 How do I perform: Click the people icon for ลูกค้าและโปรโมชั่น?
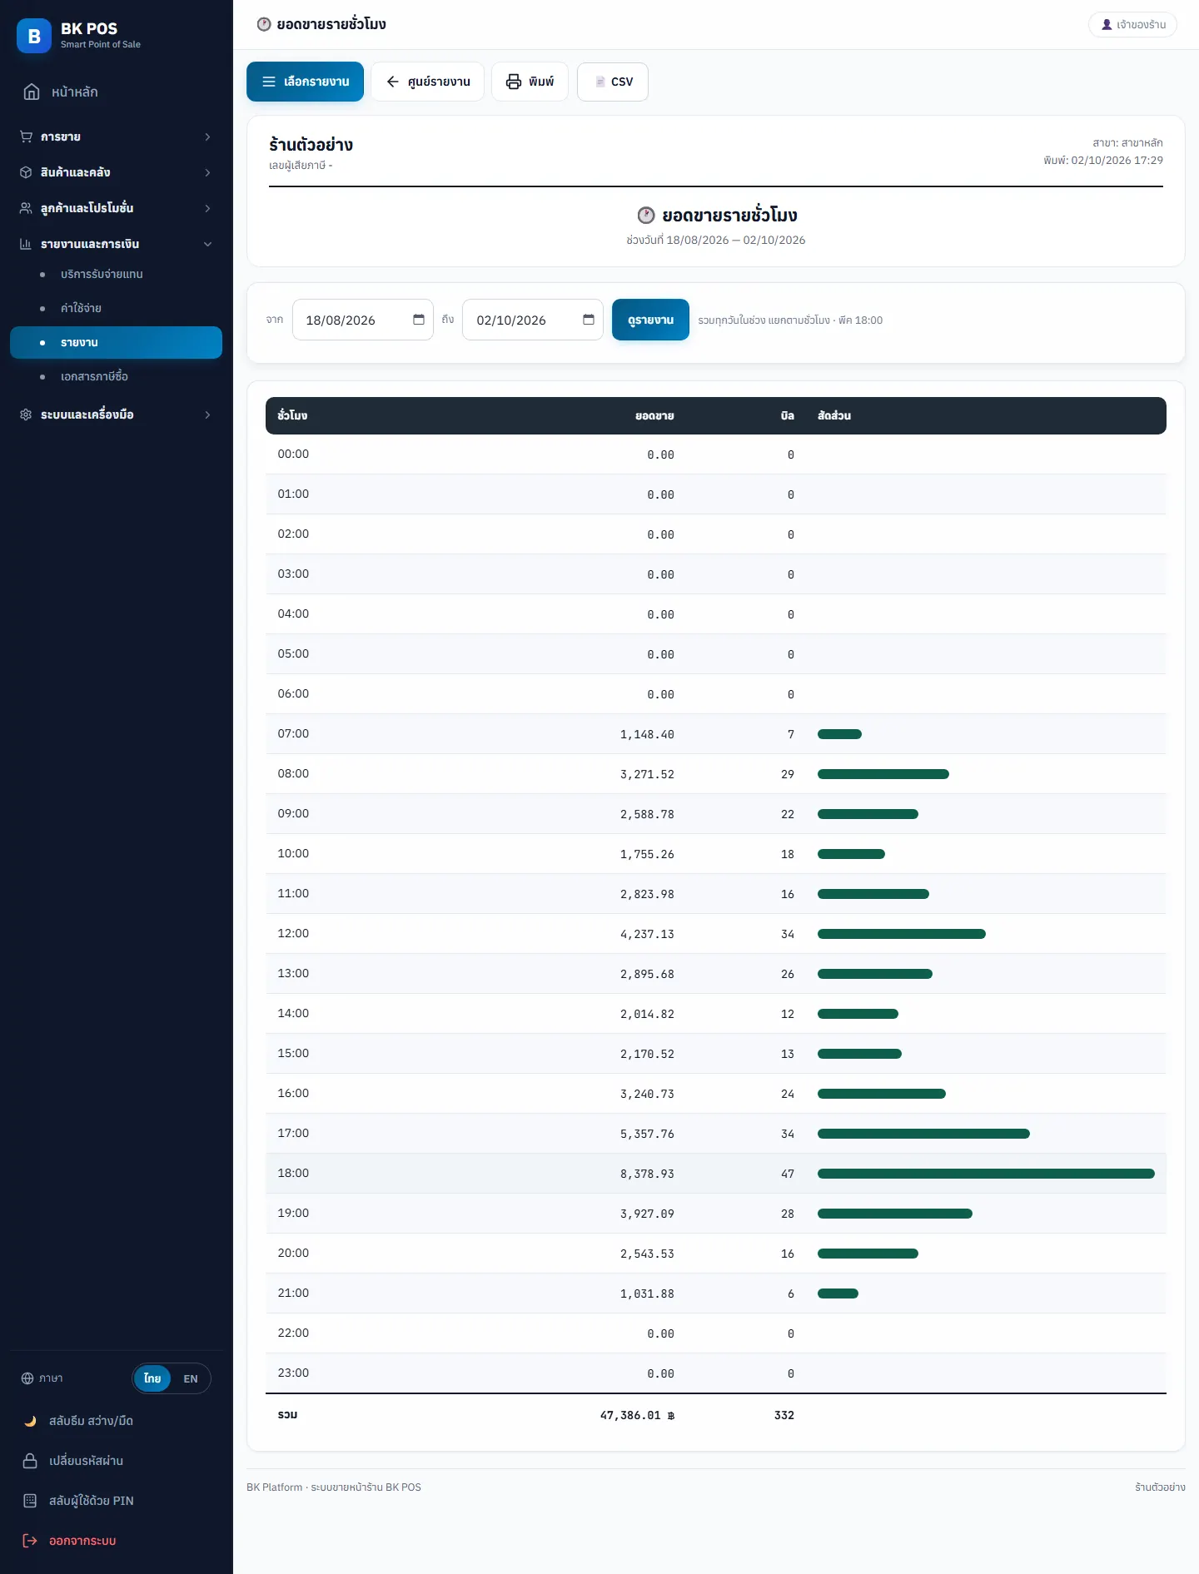pos(26,208)
